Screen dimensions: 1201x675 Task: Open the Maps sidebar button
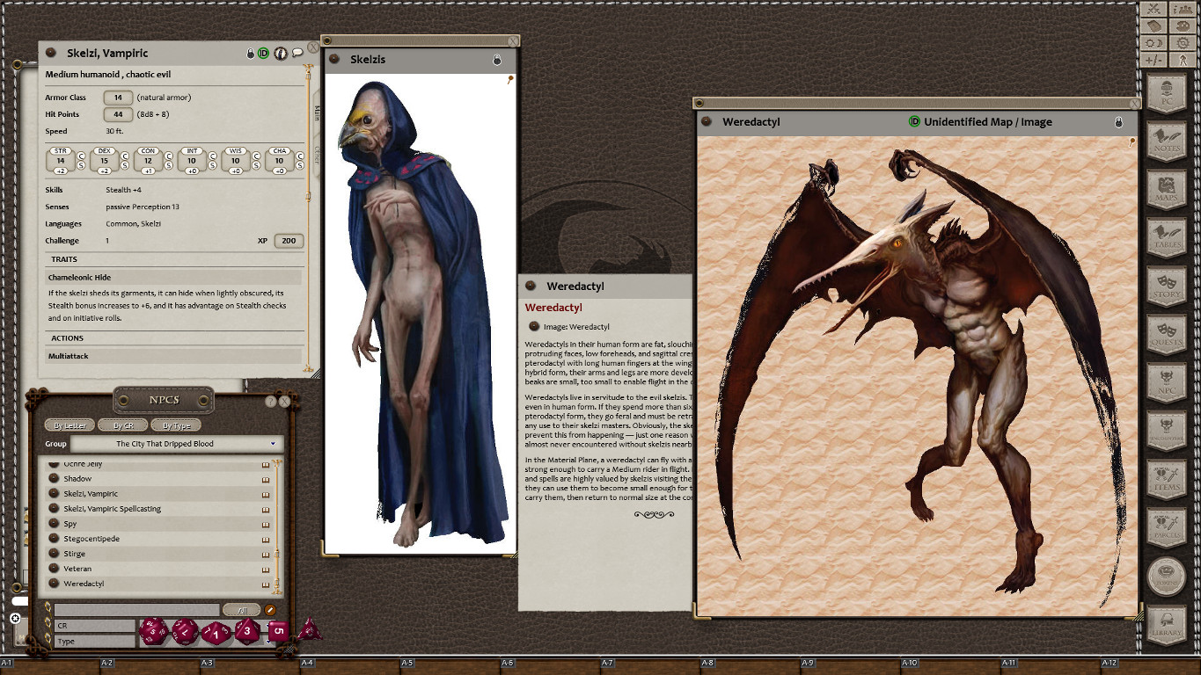(x=1167, y=188)
